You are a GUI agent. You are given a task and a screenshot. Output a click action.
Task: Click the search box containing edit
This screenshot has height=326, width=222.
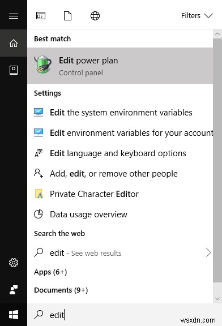125,315
